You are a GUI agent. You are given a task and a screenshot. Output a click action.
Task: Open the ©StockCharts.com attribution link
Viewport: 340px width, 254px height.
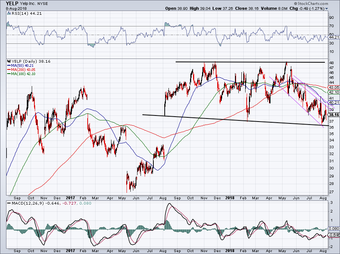point(311,3)
